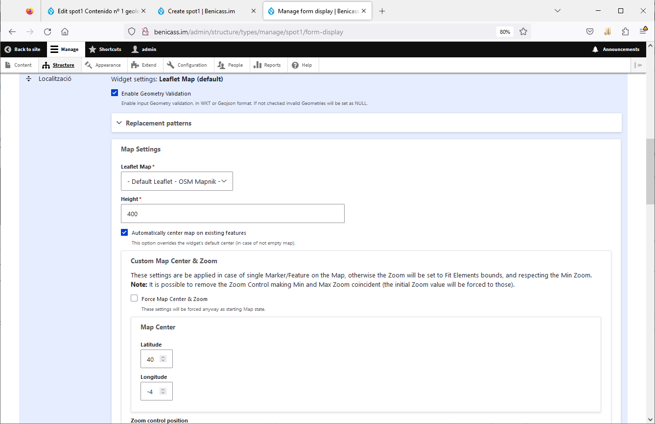Click the browser forward arrow
655x424 pixels.
[30, 32]
